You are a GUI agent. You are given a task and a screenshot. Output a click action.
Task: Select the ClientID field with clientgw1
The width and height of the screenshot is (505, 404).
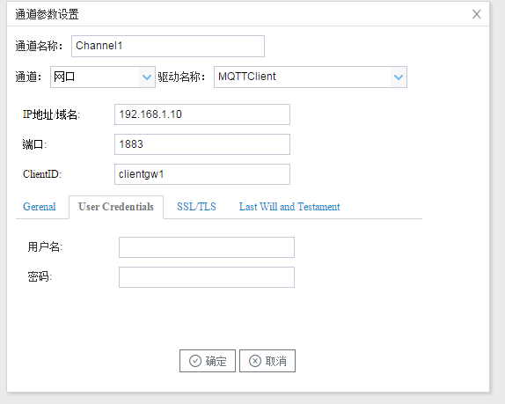pyautogui.click(x=202, y=174)
